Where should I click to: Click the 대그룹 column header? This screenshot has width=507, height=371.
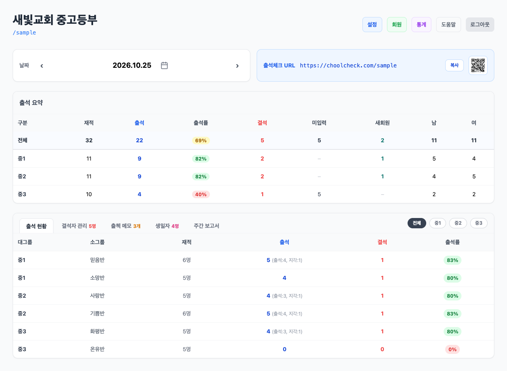[25, 242]
